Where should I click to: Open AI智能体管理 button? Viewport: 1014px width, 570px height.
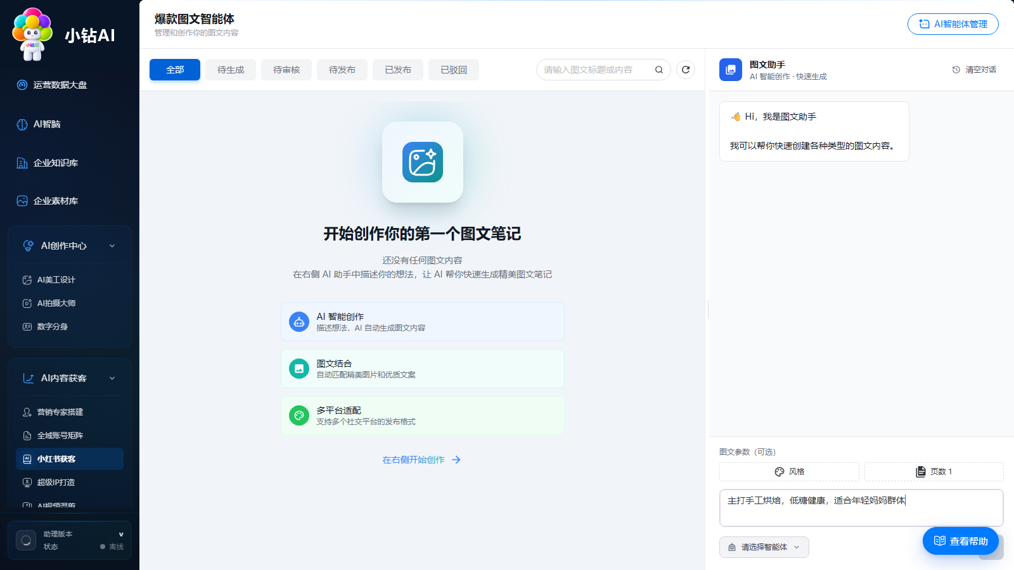pyautogui.click(x=953, y=24)
